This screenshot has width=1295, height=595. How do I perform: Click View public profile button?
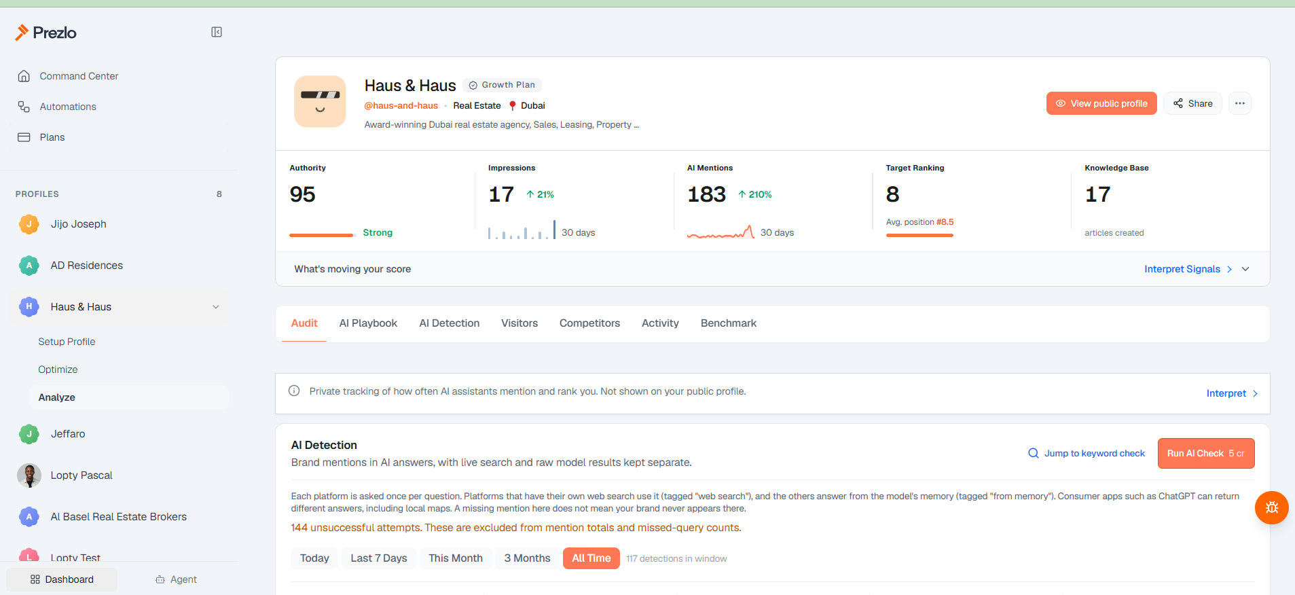pos(1101,103)
